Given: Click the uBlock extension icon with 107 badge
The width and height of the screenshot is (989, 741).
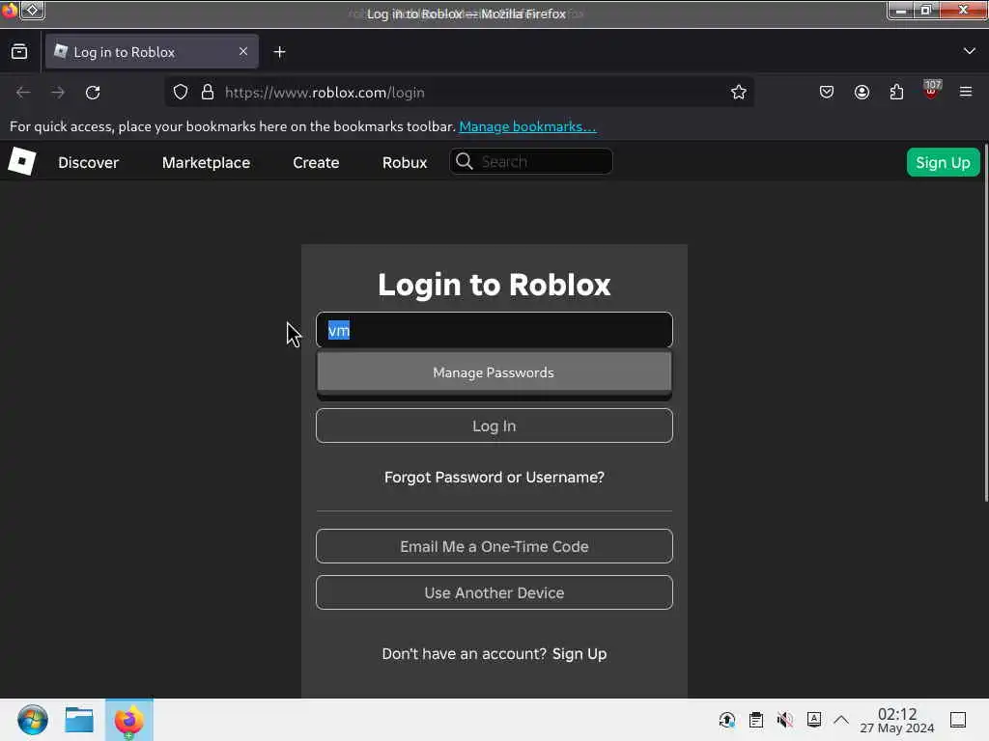Looking at the screenshot, I should (x=932, y=90).
